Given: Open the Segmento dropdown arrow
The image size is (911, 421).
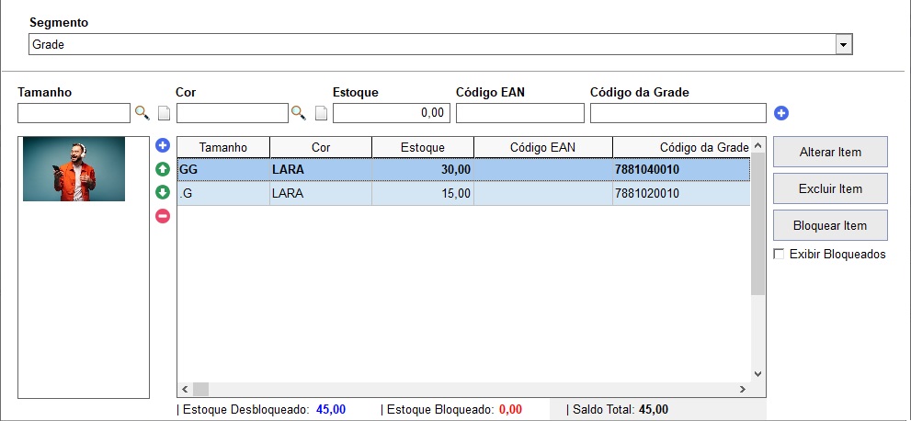Looking at the screenshot, I should 844,44.
